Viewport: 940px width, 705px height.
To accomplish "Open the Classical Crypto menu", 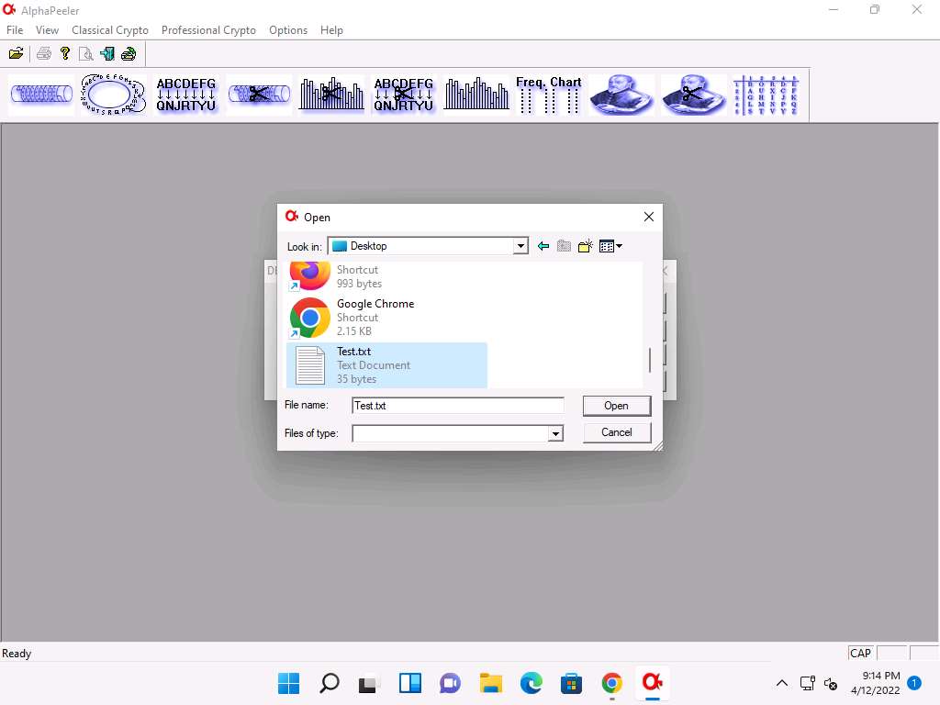I will (x=110, y=30).
